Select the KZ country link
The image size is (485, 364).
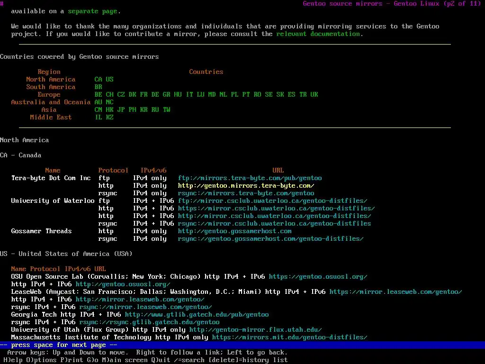tap(109, 118)
